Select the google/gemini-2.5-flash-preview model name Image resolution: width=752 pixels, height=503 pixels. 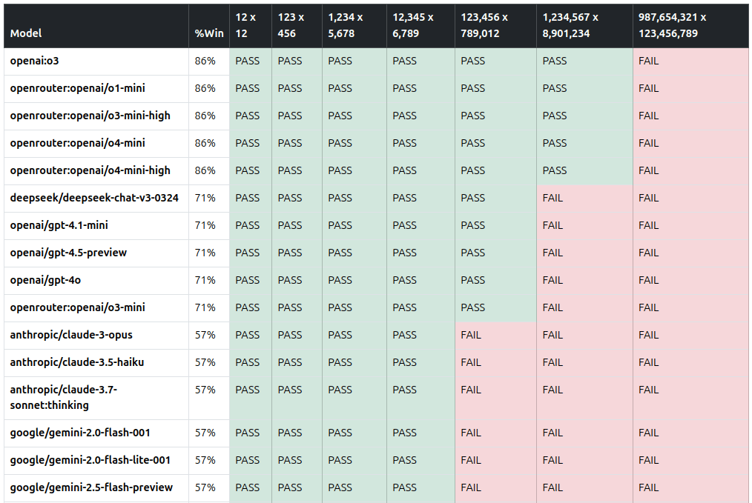tap(91, 487)
